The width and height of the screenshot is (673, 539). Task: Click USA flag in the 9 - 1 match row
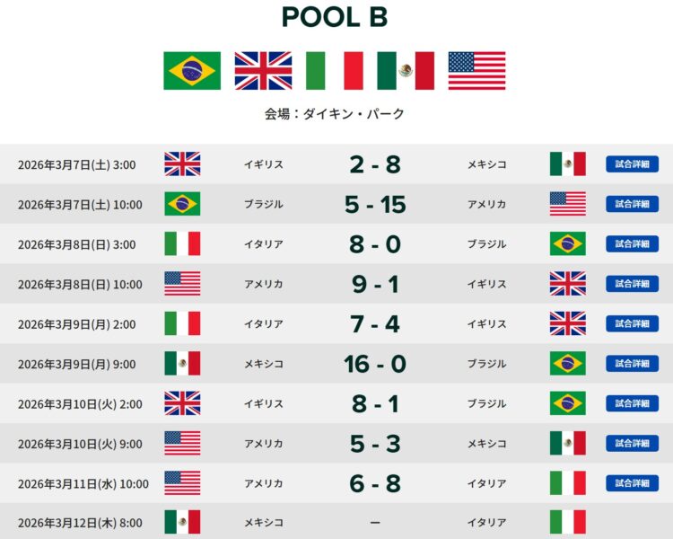tap(182, 284)
